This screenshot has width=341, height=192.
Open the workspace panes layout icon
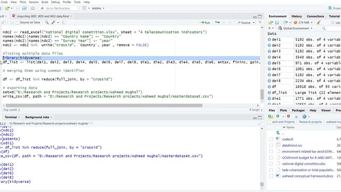tap(84, 9)
